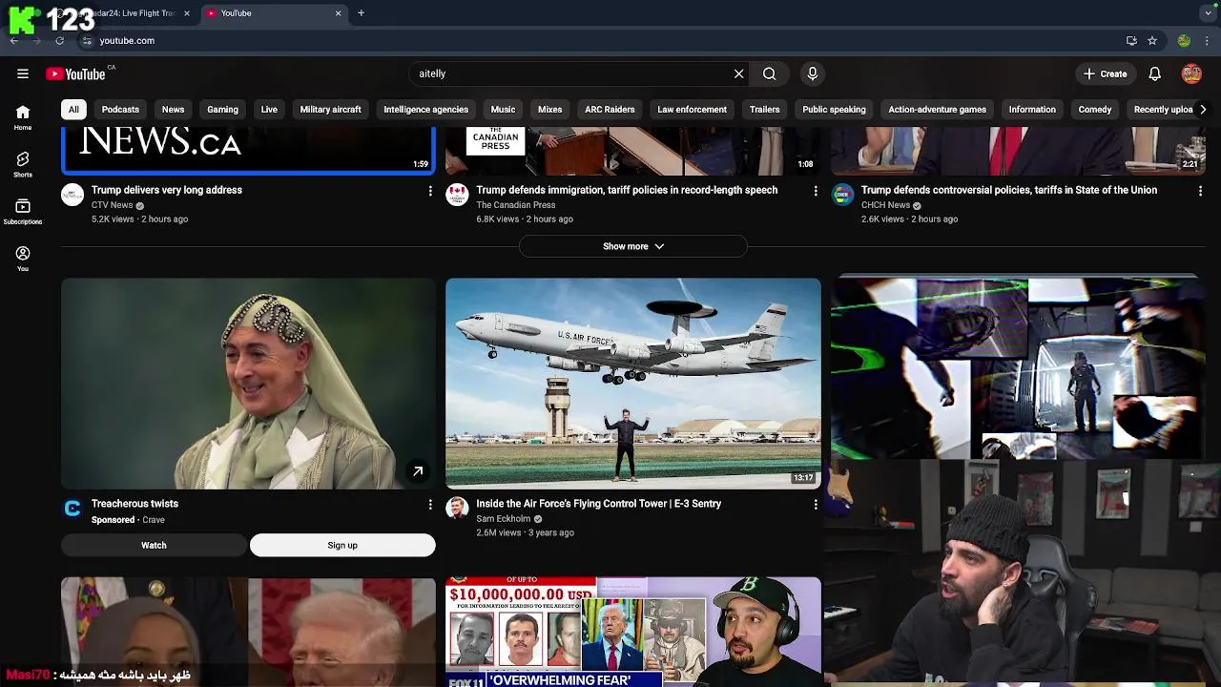Click the Create button
This screenshot has width=1221, height=687.
pyautogui.click(x=1105, y=73)
